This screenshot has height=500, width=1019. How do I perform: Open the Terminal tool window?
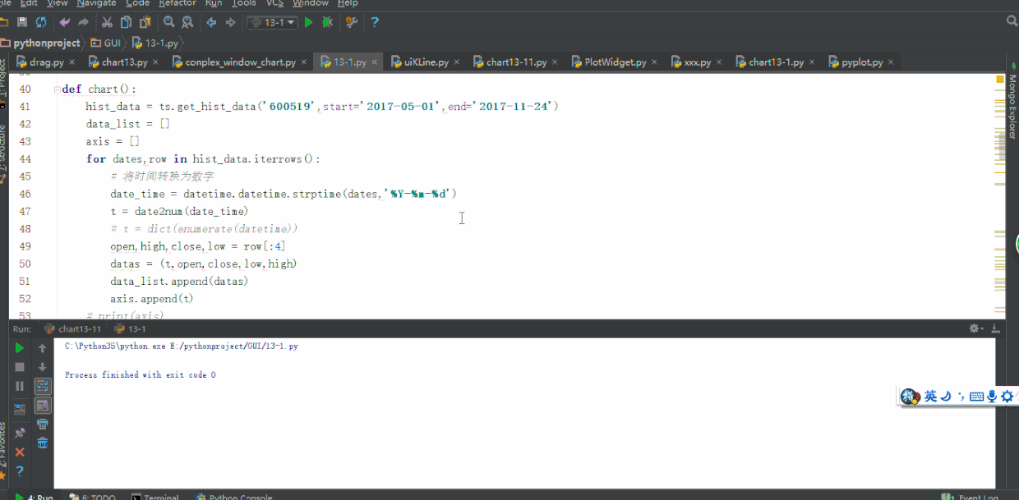155,496
